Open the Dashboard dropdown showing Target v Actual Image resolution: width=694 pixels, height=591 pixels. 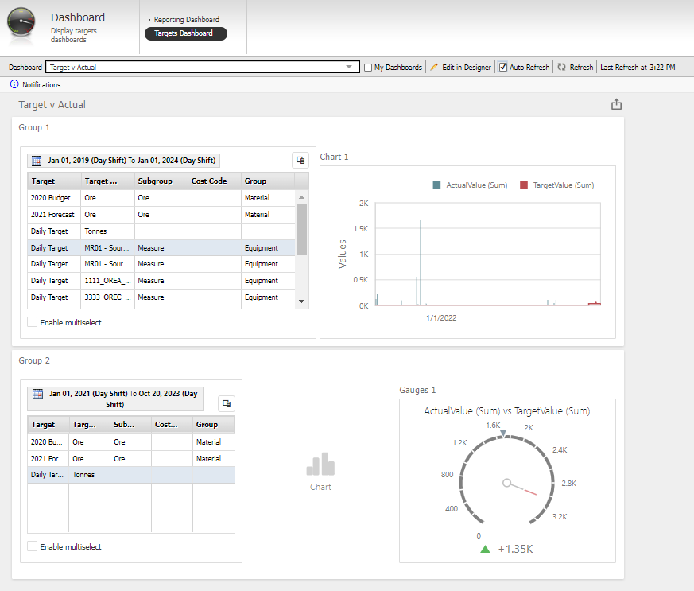[350, 67]
